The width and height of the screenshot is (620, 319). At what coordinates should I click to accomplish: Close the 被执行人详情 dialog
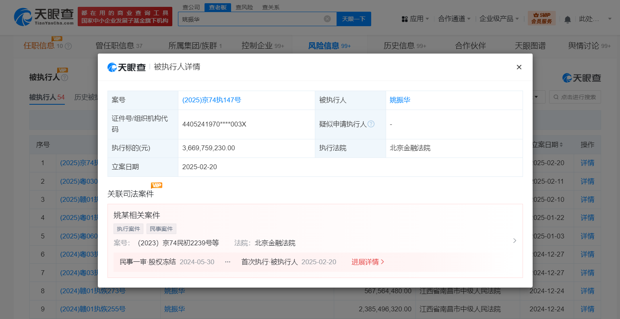click(519, 67)
